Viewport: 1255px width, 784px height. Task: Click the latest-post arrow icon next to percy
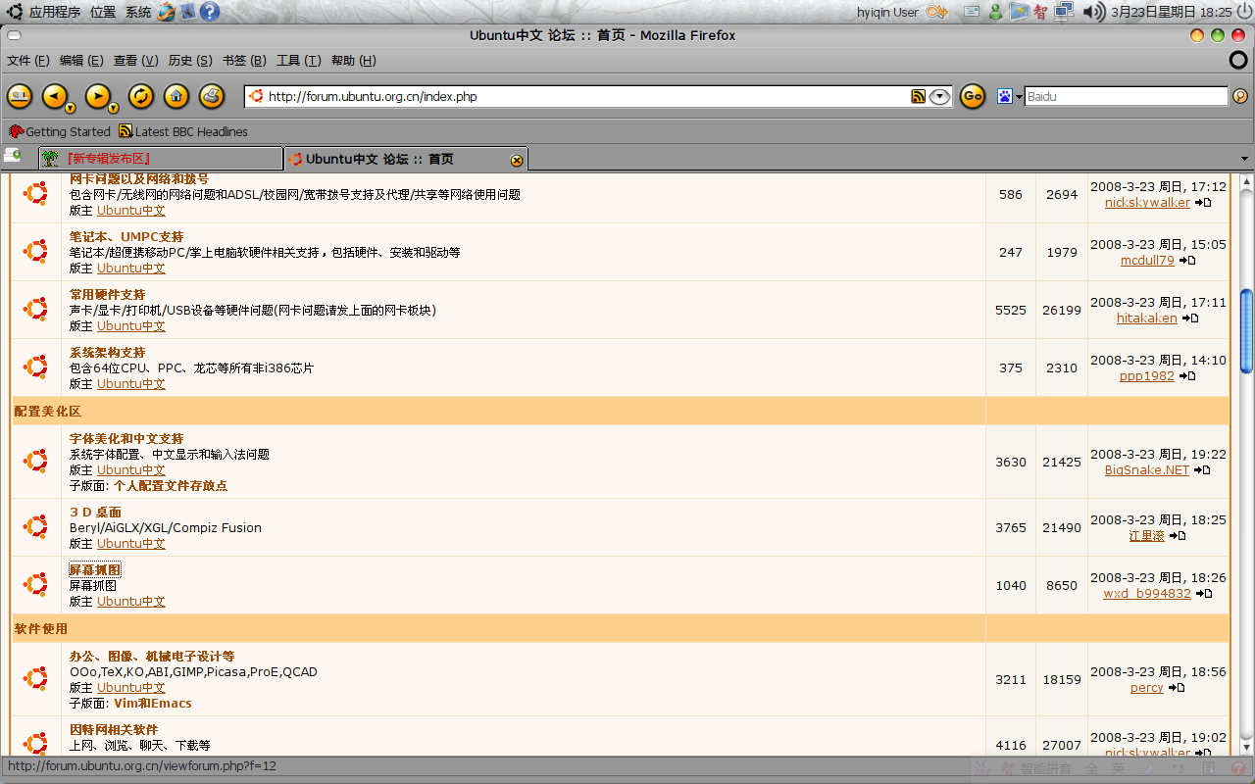pos(1176,688)
